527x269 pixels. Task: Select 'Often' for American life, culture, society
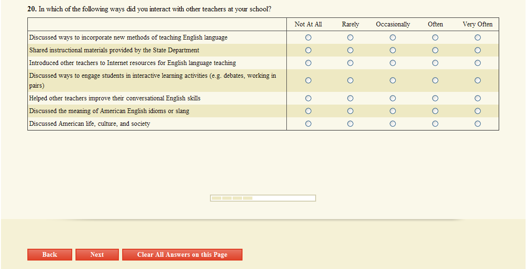tap(435, 124)
